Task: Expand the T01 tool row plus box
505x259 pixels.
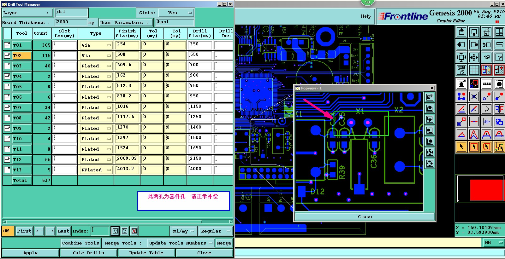Action: point(7,45)
